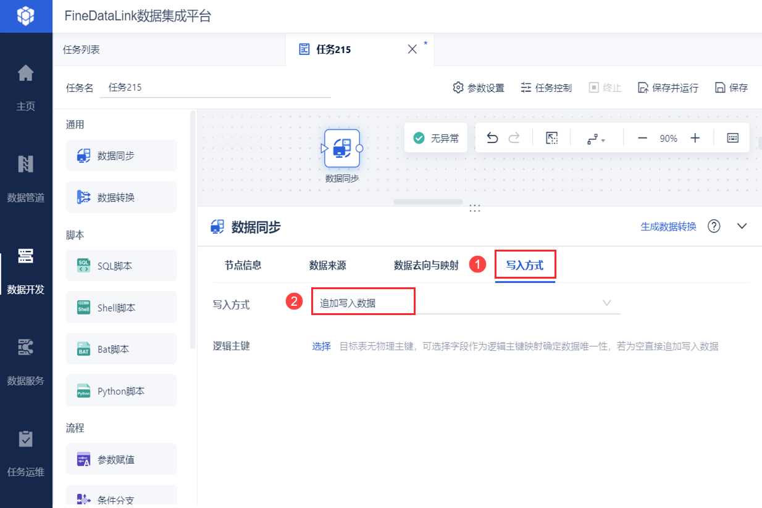
Task: Open the help question mark icon
Action: coord(714,226)
